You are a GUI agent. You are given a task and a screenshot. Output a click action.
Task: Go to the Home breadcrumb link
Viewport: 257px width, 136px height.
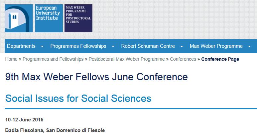pos(11,59)
